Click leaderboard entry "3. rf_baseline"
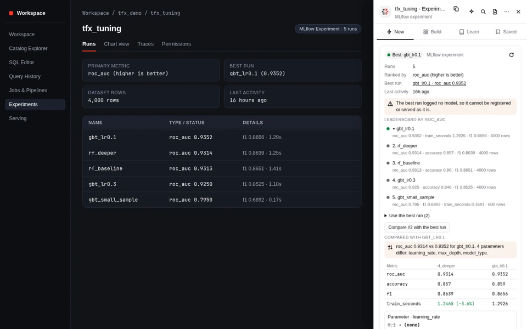Screen dimensions: 527x329 tap(450, 166)
